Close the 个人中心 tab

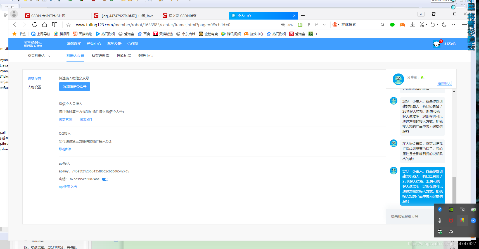pyautogui.click(x=294, y=16)
